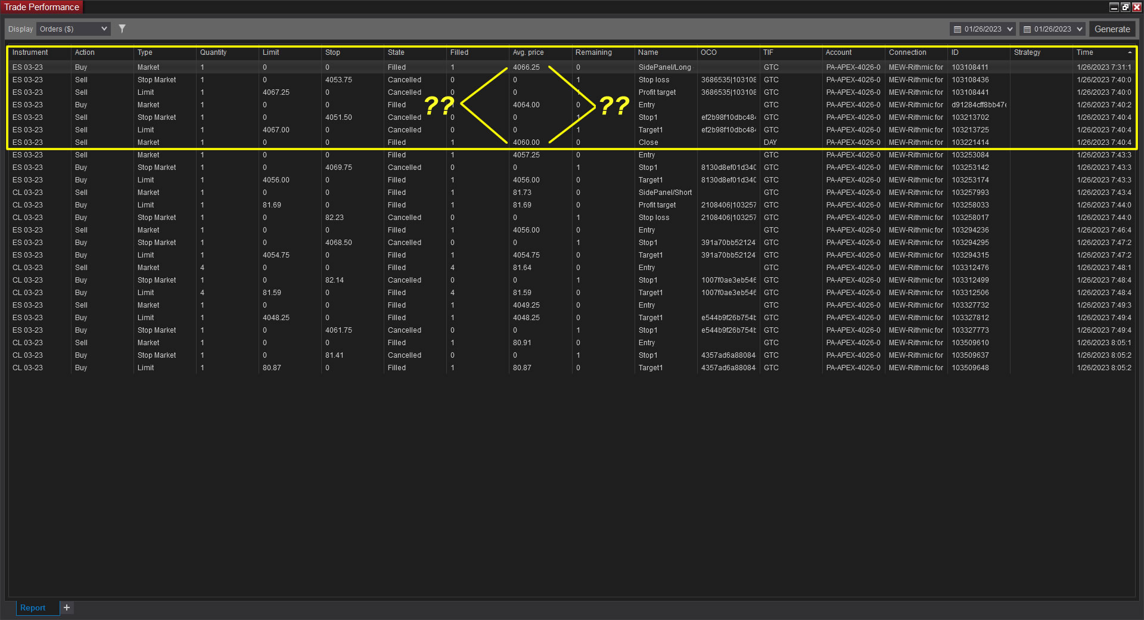Image resolution: width=1144 pixels, height=620 pixels.
Task: Open the filter funnel icon next to Display
Action: [x=122, y=29]
